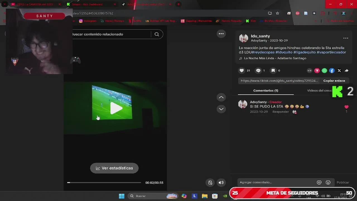
Task: Like the video with the heart icon
Action: point(242,71)
